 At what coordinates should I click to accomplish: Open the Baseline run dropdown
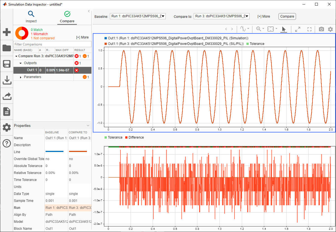[138, 16]
